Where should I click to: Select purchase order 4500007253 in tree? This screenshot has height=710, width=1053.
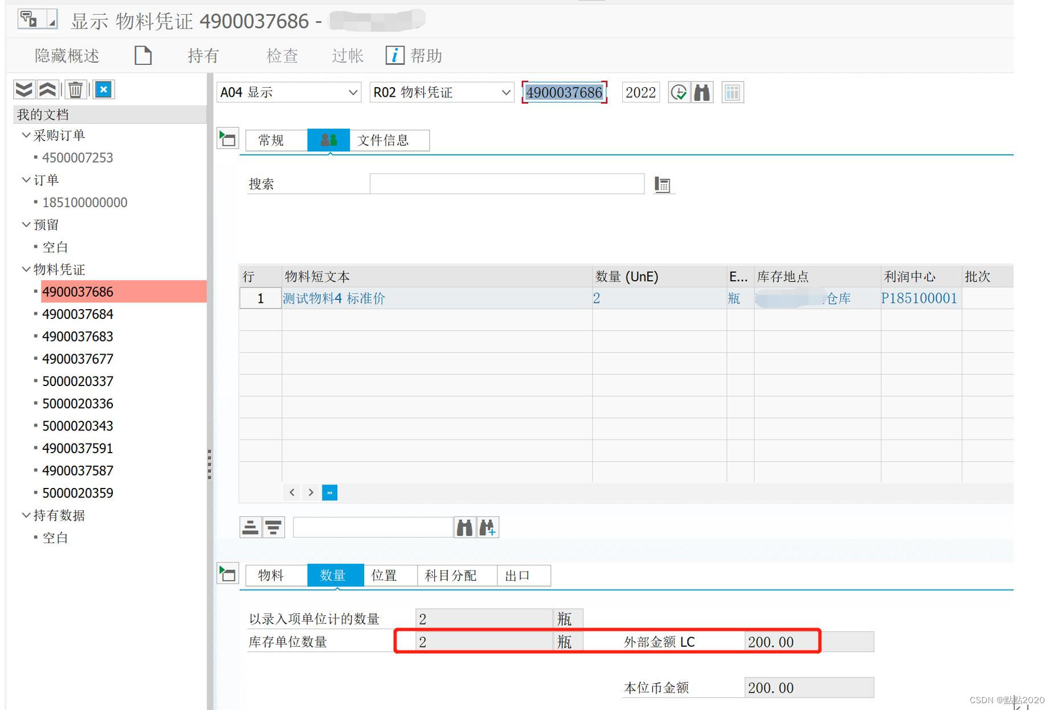(x=77, y=158)
